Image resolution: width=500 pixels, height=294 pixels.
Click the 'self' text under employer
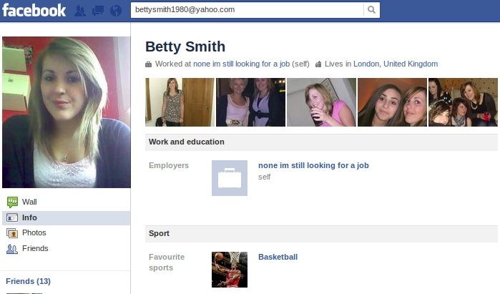tap(265, 177)
